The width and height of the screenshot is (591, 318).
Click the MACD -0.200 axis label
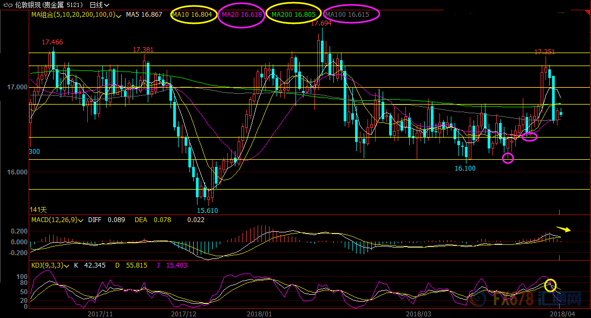(x=18, y=253)
